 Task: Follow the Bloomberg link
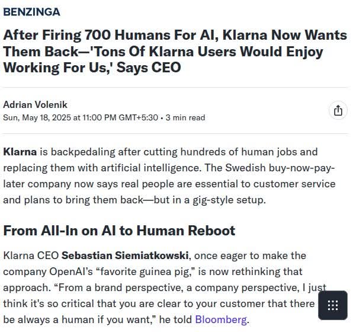coord(220,320)
